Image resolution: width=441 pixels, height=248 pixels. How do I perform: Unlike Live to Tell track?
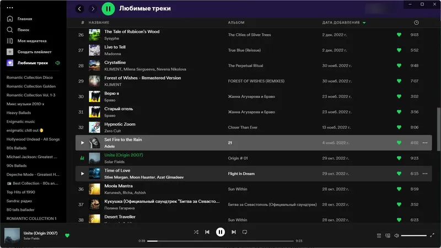[399, 50]
